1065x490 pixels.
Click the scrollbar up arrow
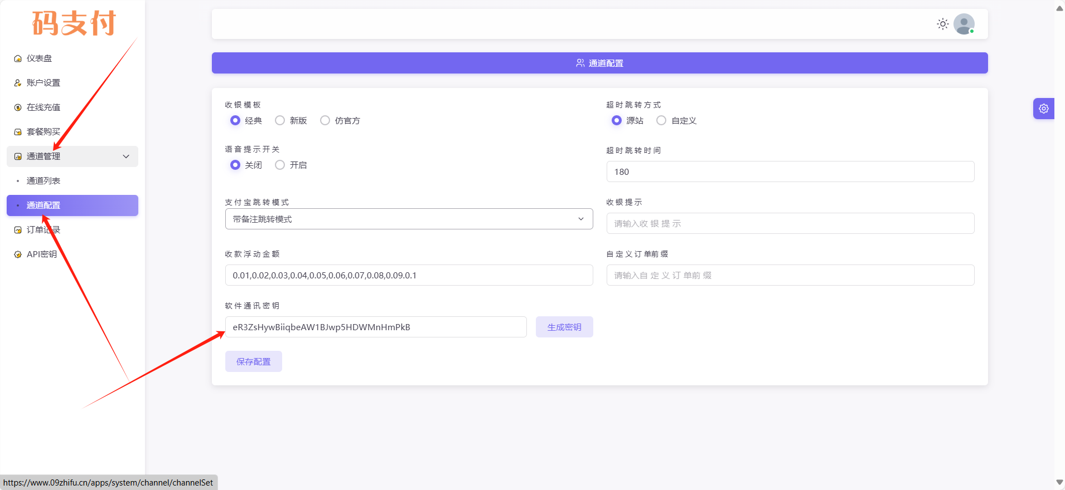click(1059, 8)
